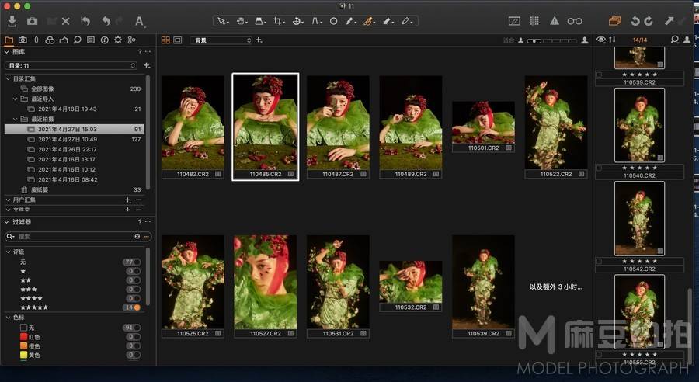
Task: Select the orange eyedropper picker tool
Action: [x=368, y=21]
